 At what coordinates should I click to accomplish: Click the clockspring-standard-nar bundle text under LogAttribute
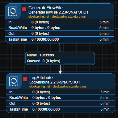point(58,87)
